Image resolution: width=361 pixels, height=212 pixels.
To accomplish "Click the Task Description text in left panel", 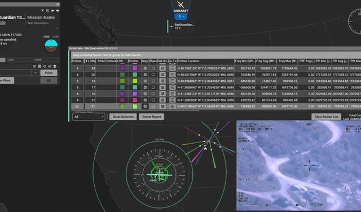I will point(38,23).
